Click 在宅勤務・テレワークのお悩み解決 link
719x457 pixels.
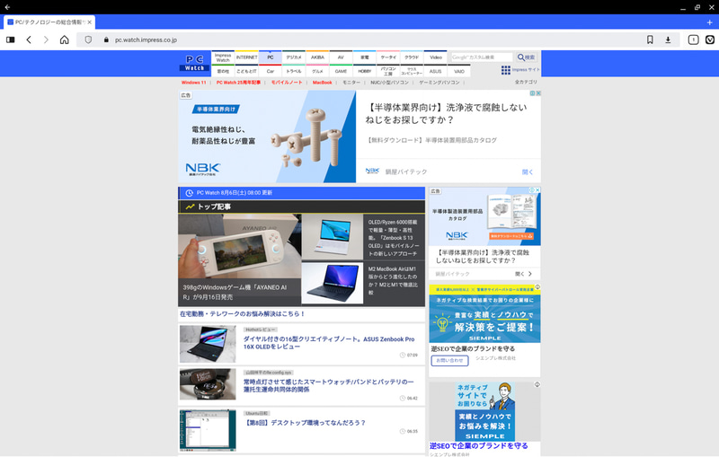point(242,314)
